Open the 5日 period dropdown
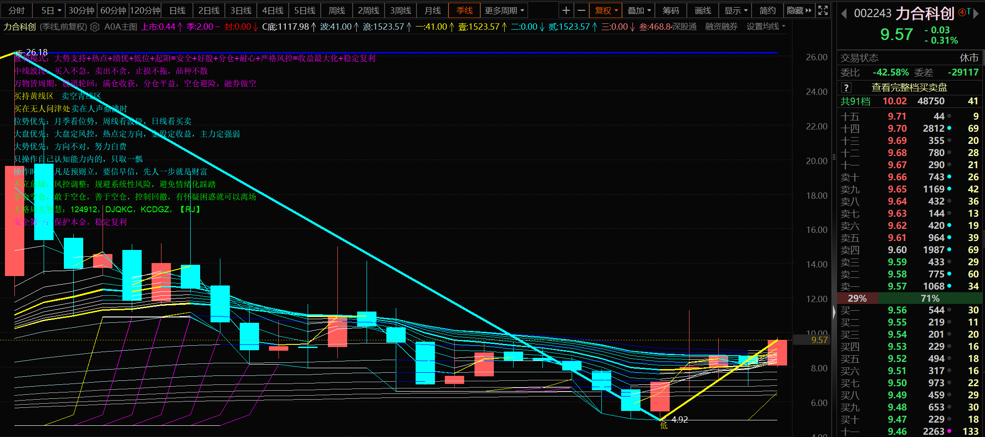Screen dimensions: 985x437 click(x=51, y=10)
